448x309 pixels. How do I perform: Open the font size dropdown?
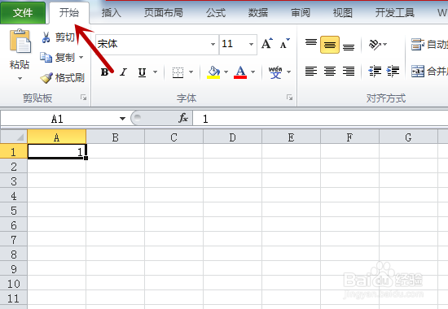(x=251, y=44)
